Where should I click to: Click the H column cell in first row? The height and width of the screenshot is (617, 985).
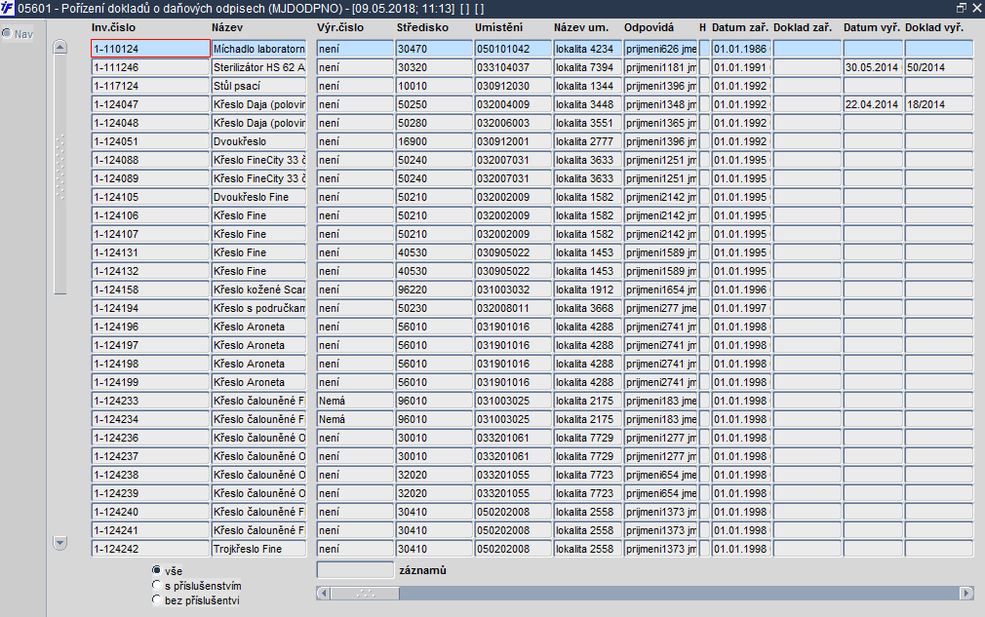pos(704,49)
